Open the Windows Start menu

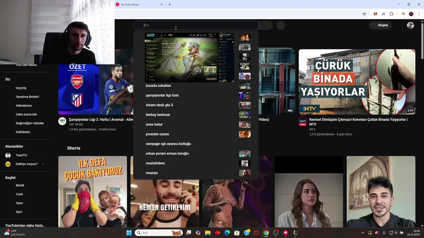[129, 233]
